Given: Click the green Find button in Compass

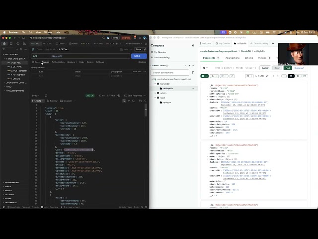Looking at the screenshot, I should (x=288, y=68).
